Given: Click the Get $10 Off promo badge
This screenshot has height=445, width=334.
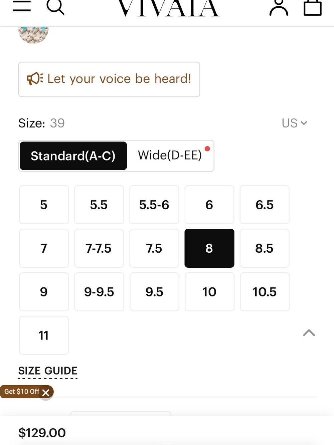Looking at the screenshot, I should pyautogui.click(x=22, y=392).
